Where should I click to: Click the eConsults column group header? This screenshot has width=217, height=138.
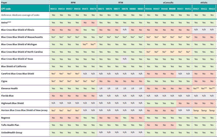168,2
